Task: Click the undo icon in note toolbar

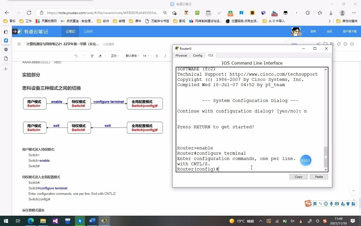Action: point(76,56)
